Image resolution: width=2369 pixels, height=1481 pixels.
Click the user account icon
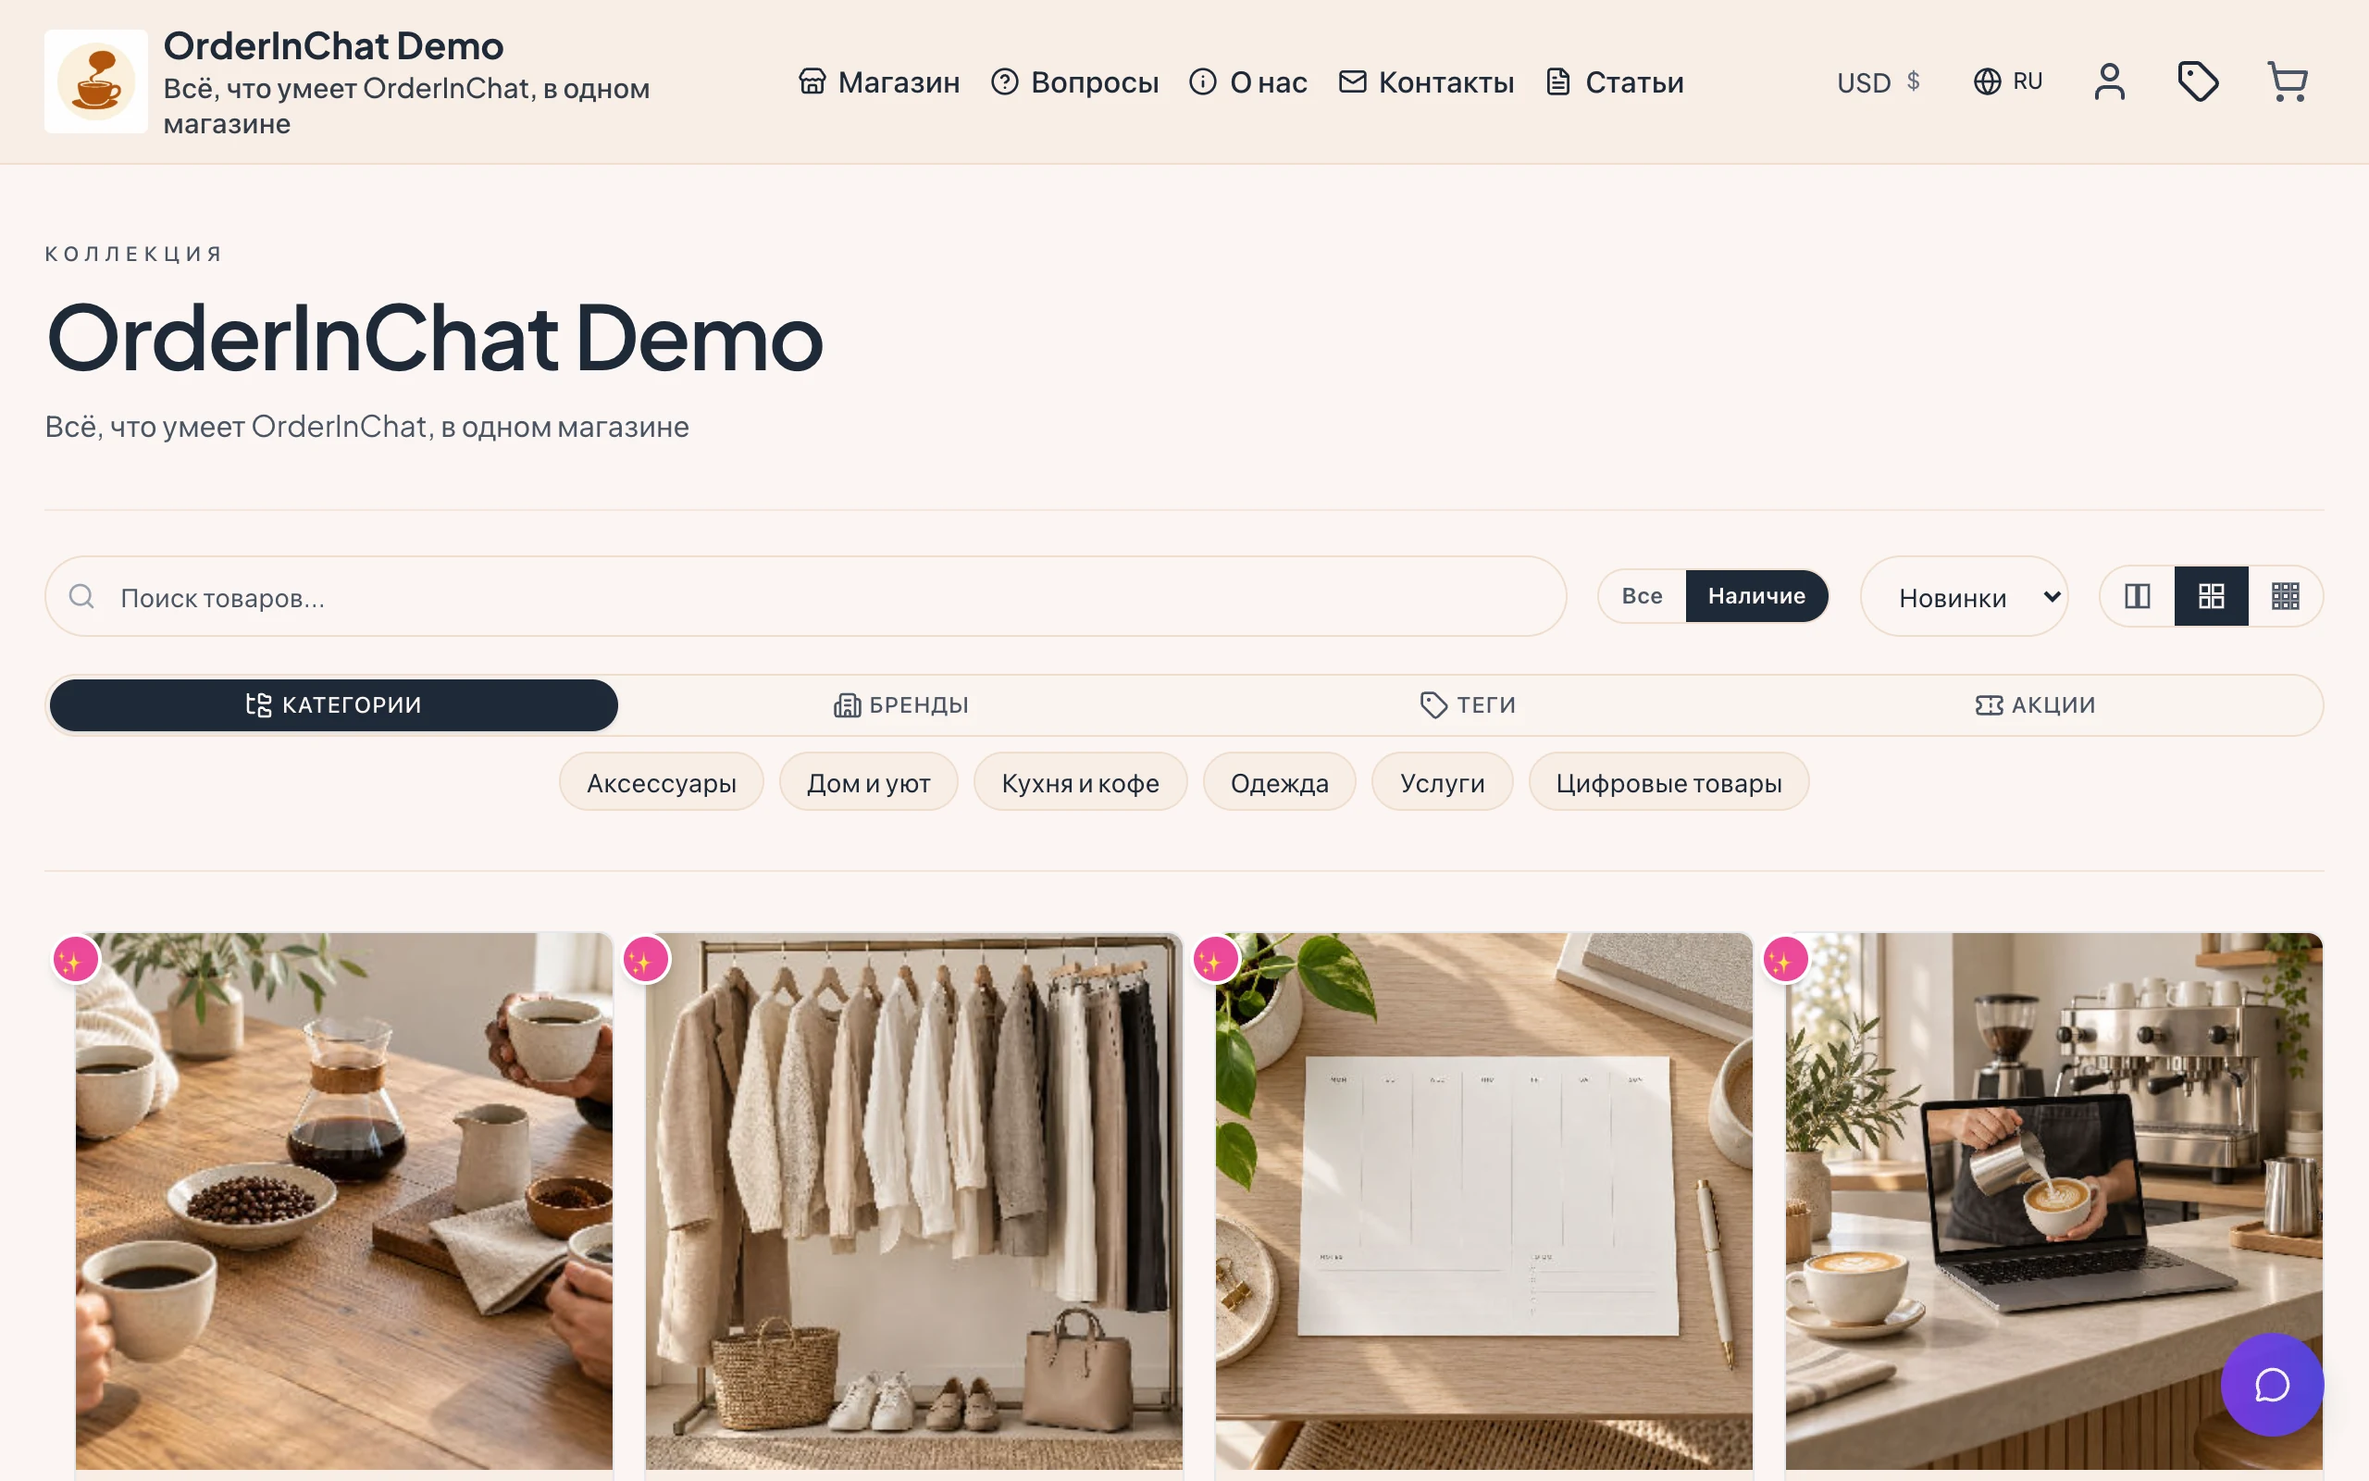click(2110, 81)
